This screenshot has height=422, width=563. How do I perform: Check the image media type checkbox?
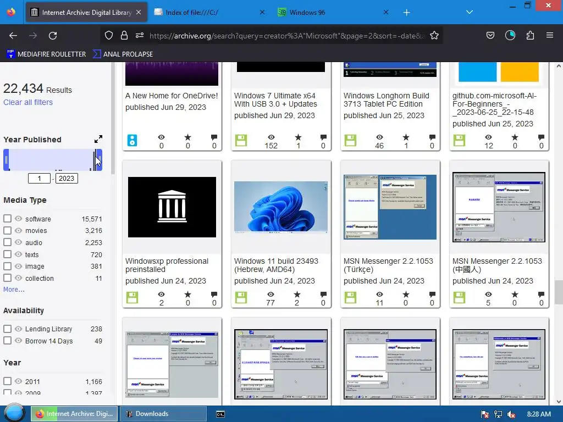[x=7, y=266]
